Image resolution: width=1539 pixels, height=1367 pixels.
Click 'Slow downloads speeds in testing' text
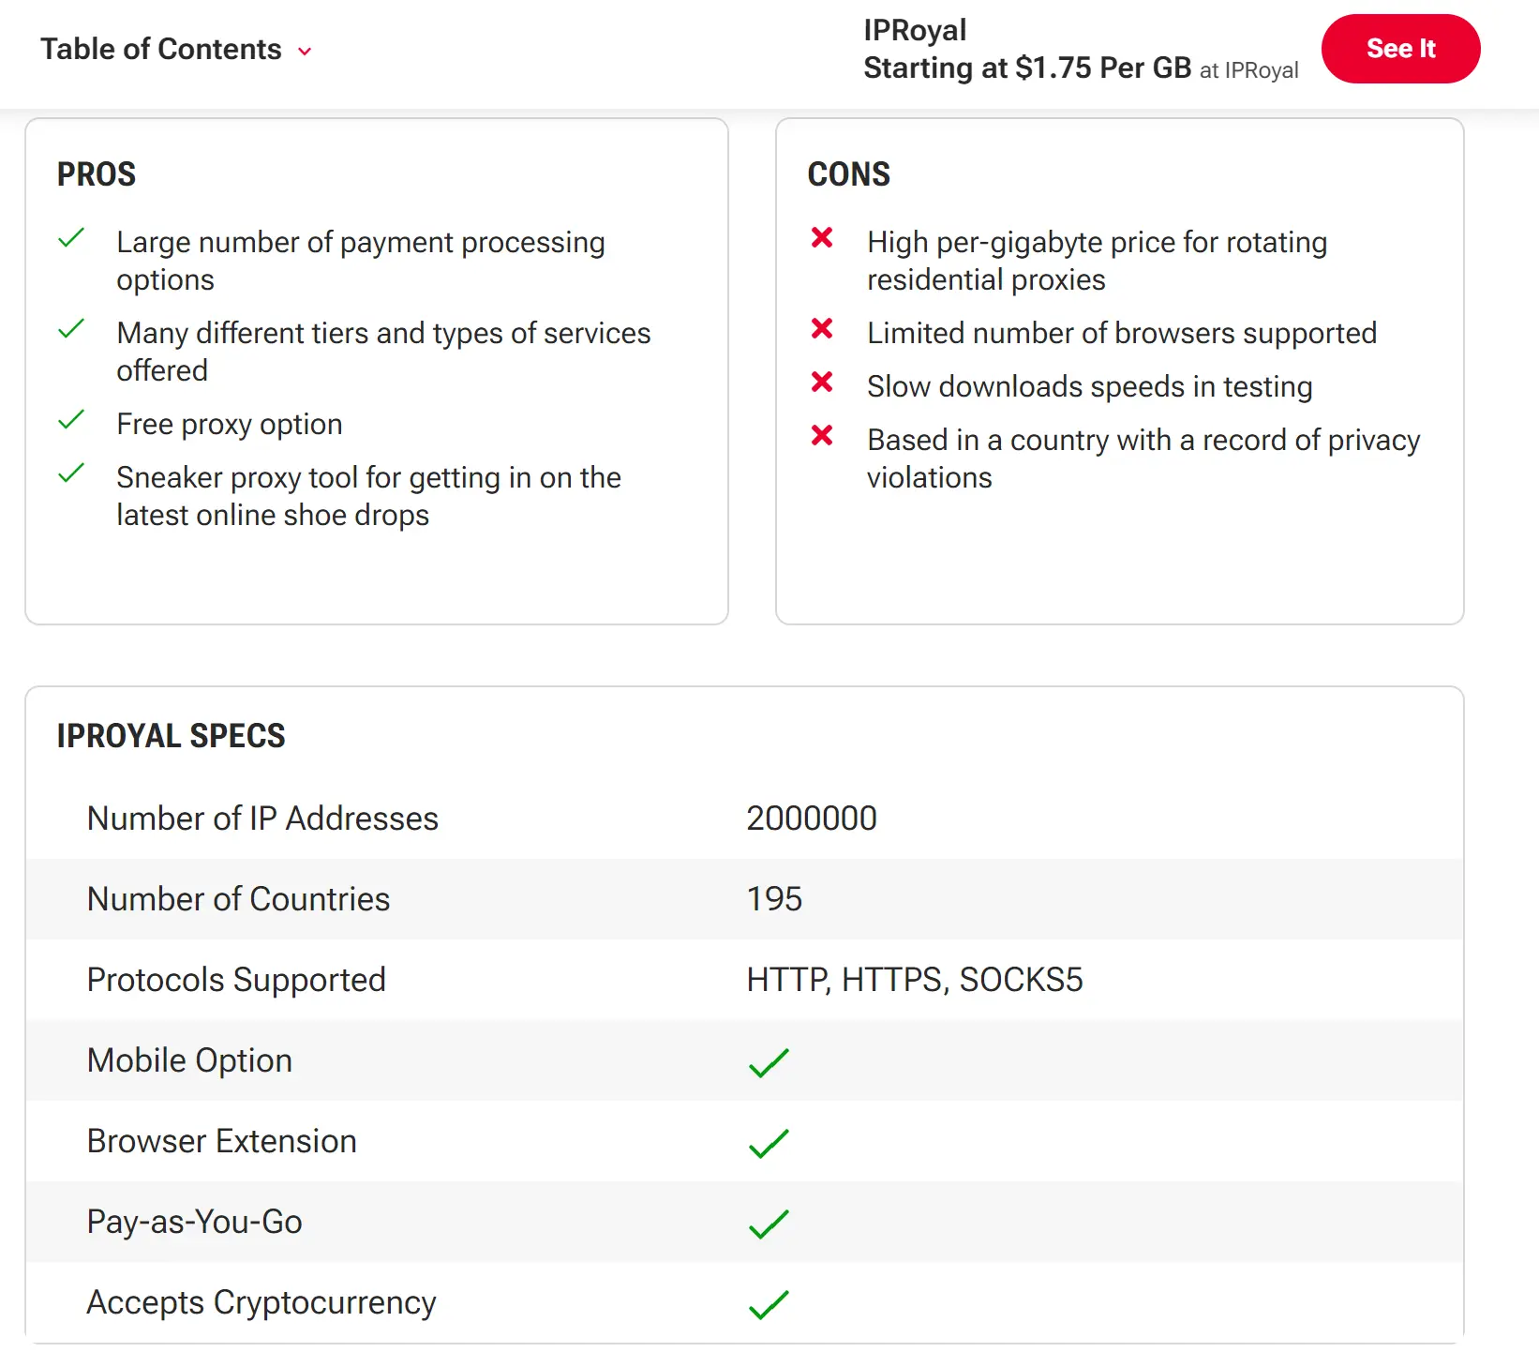click(x=1089, y=387)
